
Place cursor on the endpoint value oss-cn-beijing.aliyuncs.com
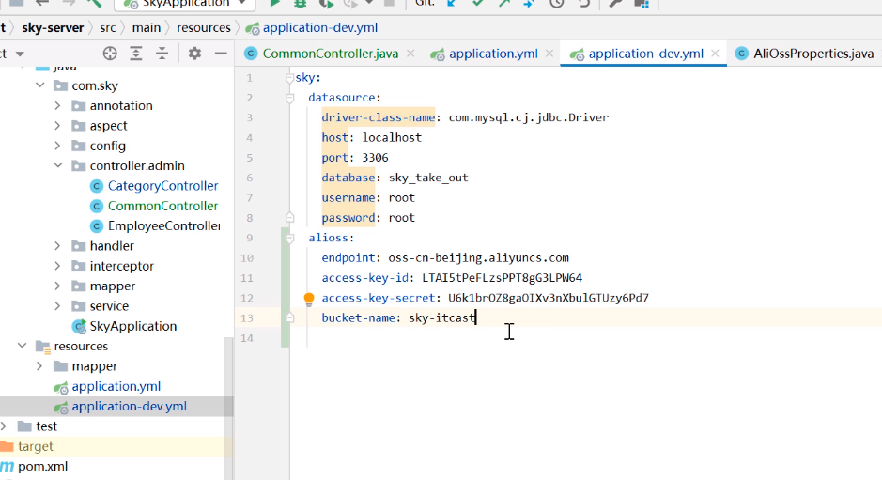pyautogui.click(x=479, y=257)
